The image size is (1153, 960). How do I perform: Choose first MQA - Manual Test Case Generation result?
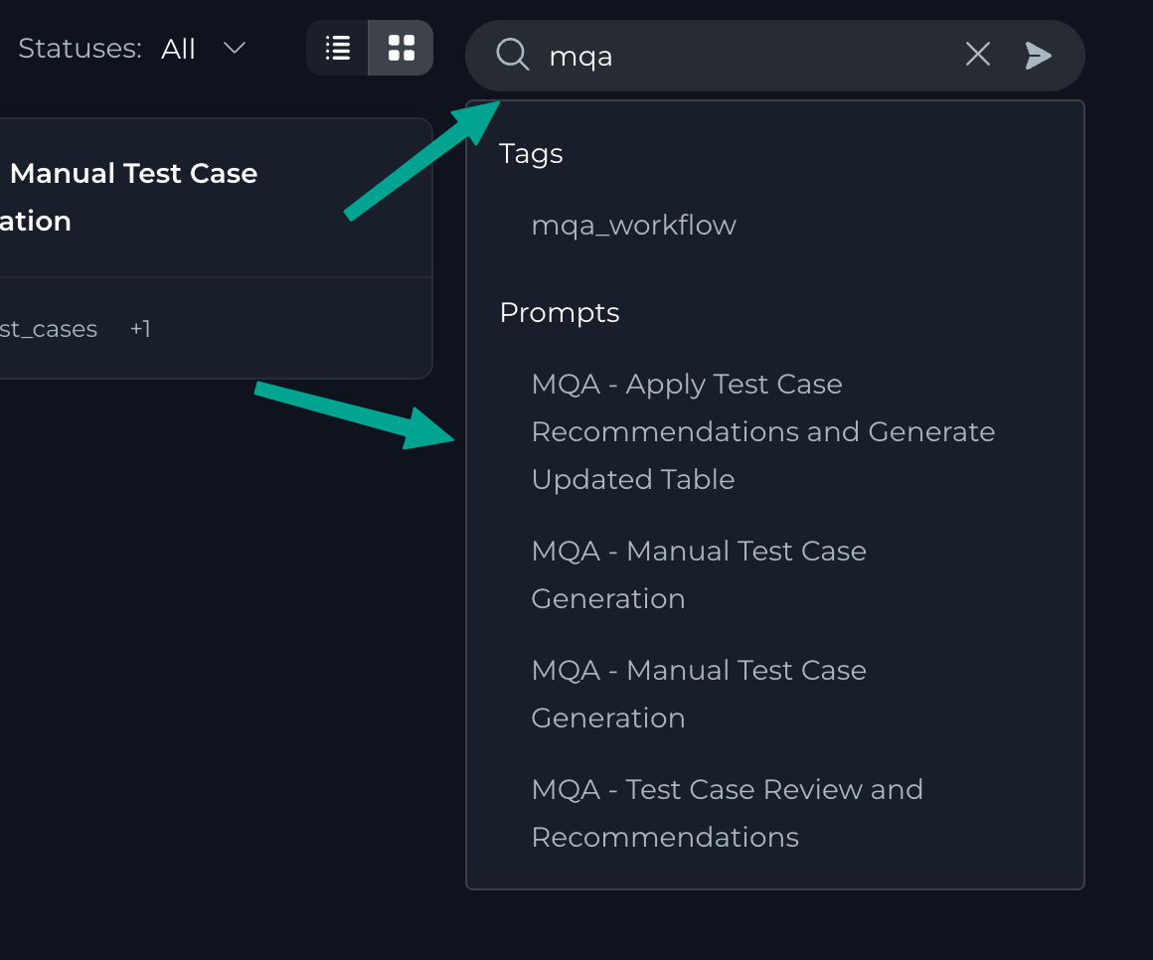pos(699,575)
